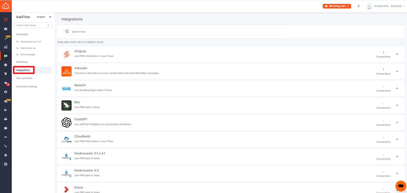Open Cloudbeds row arrow
The width and height of the screenshot is (407, 193).
pos(397,139)
